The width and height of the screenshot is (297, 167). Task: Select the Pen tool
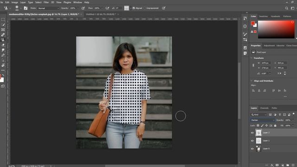[3, 55]
